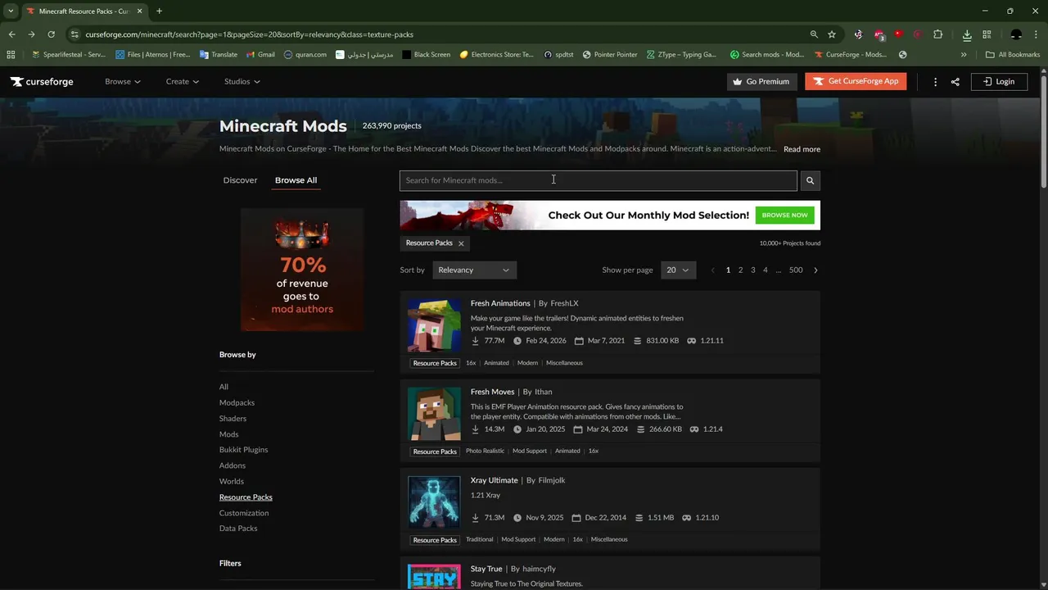1048x590 pixels.
Task: Expand the Studios menu
Action: (x=242, y=82)
